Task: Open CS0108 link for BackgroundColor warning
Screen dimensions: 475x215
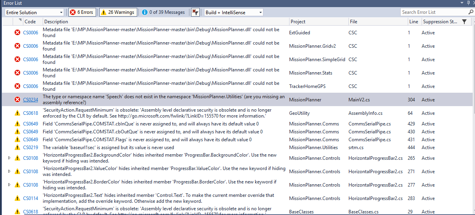Action: (30, 158)
